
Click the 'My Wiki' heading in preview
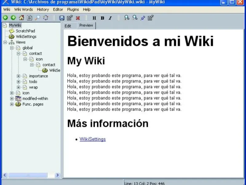[86, 61]
